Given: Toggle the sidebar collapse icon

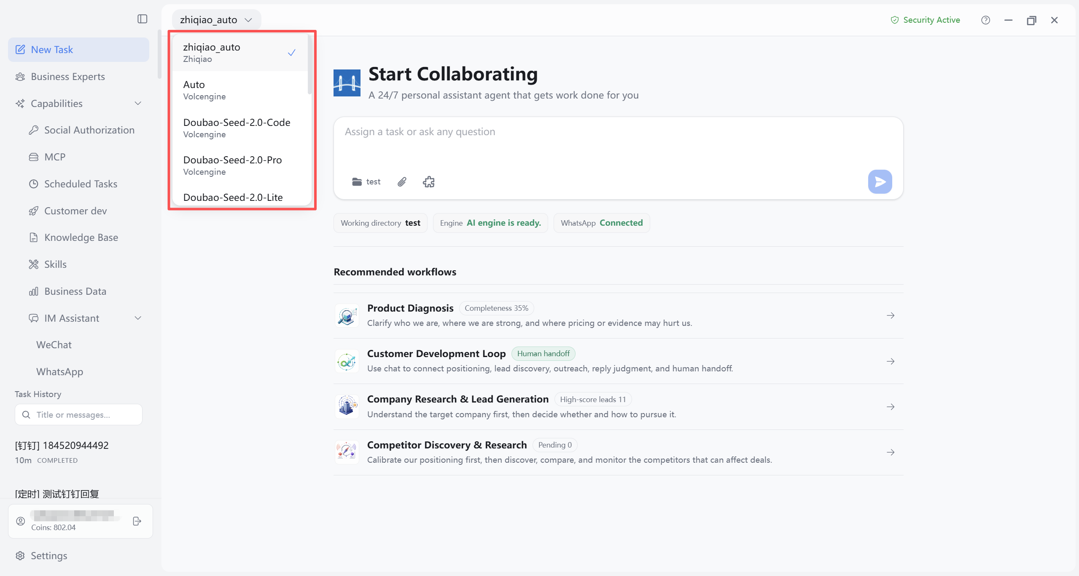Looking at the screenshot, I should coord(143,19).
